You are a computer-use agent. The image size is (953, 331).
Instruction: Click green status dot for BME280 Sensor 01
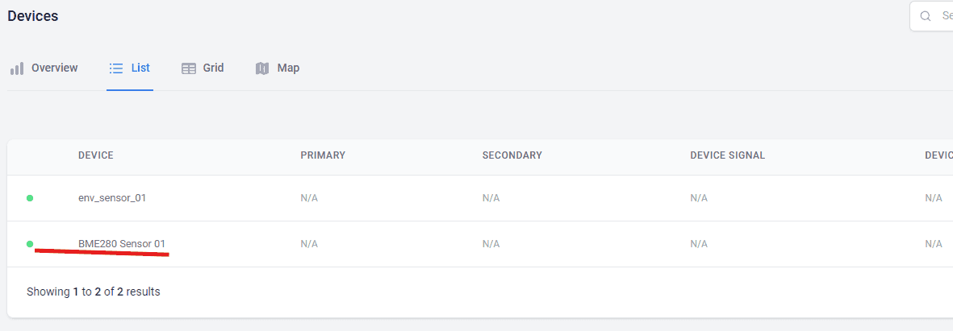tap(30, 243)
